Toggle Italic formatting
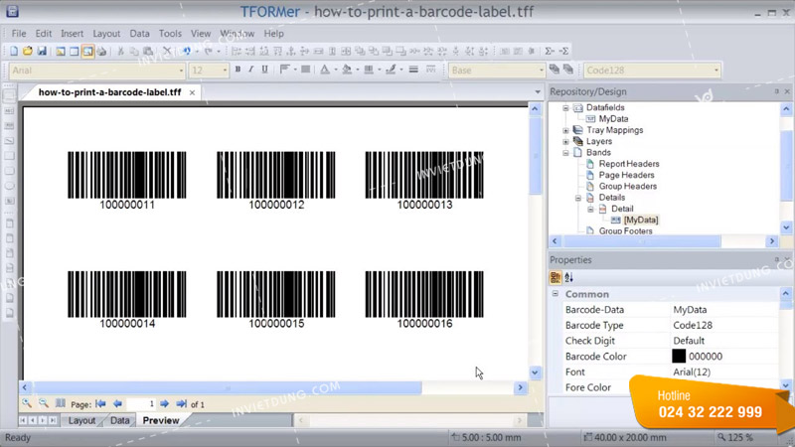 click(251, 70)
